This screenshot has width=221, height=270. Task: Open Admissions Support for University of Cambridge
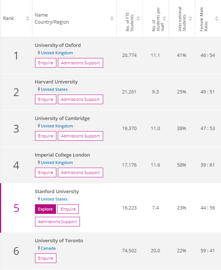click(80, 136)
